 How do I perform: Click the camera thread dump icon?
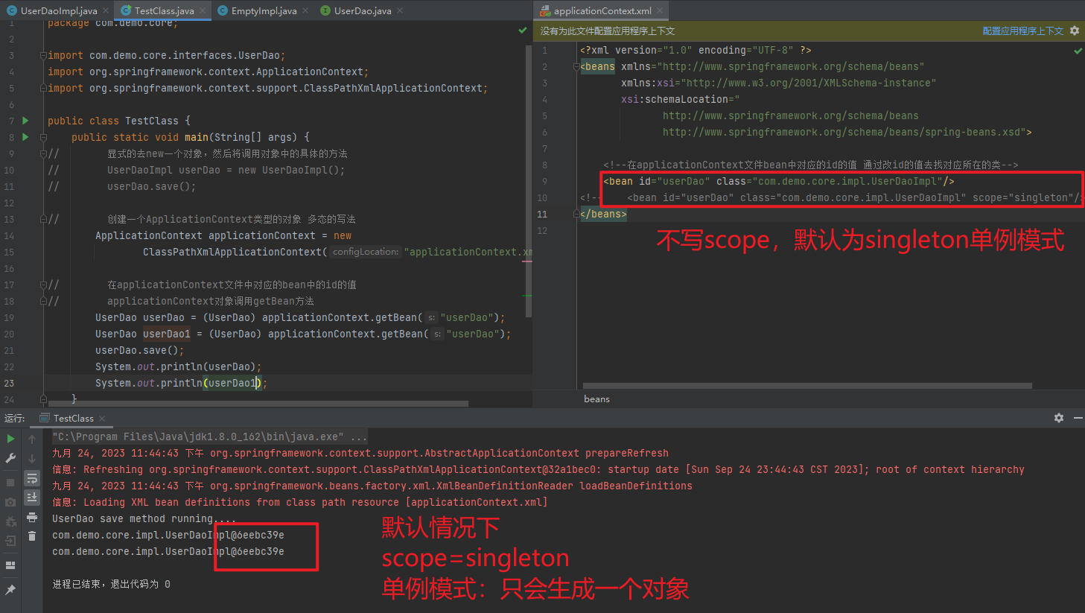(10, 502)
